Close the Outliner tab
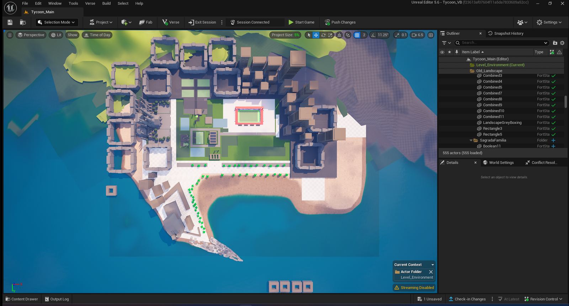 (x=480, y=33)
